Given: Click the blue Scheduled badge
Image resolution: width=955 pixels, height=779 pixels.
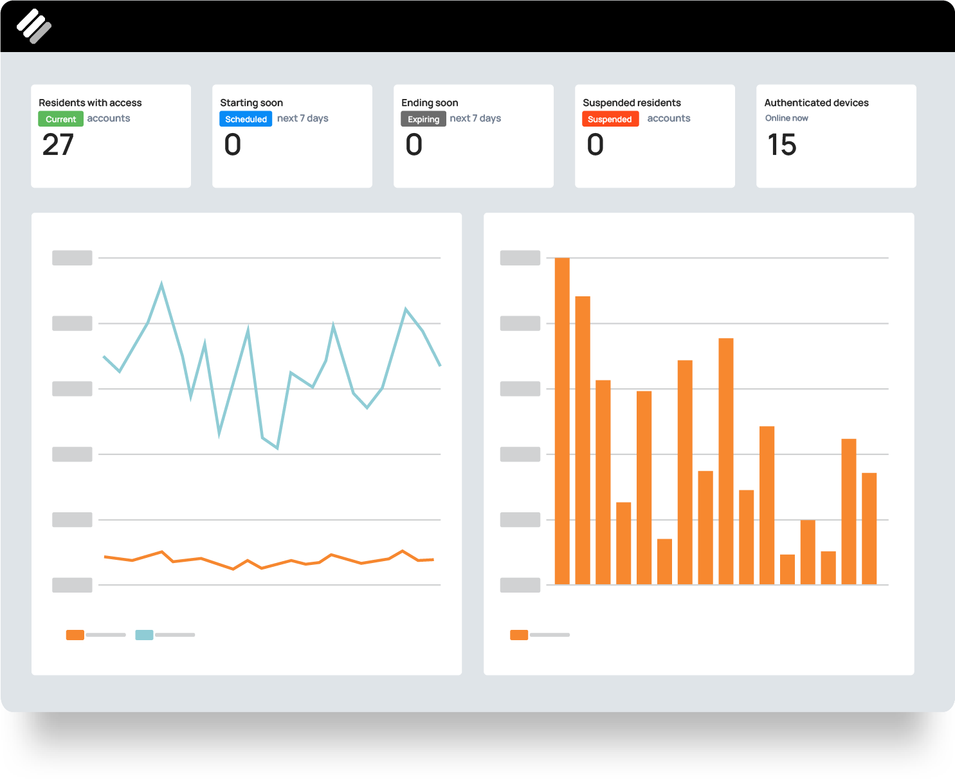Looking at the screenshot, I should coord(246,119).
